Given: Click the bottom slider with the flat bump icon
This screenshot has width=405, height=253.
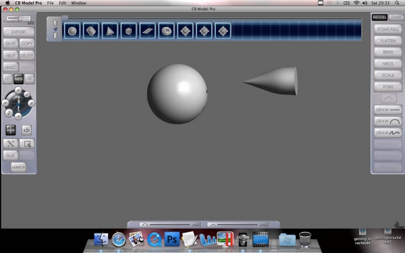Looking at the screenshot, I should [170, 225].
